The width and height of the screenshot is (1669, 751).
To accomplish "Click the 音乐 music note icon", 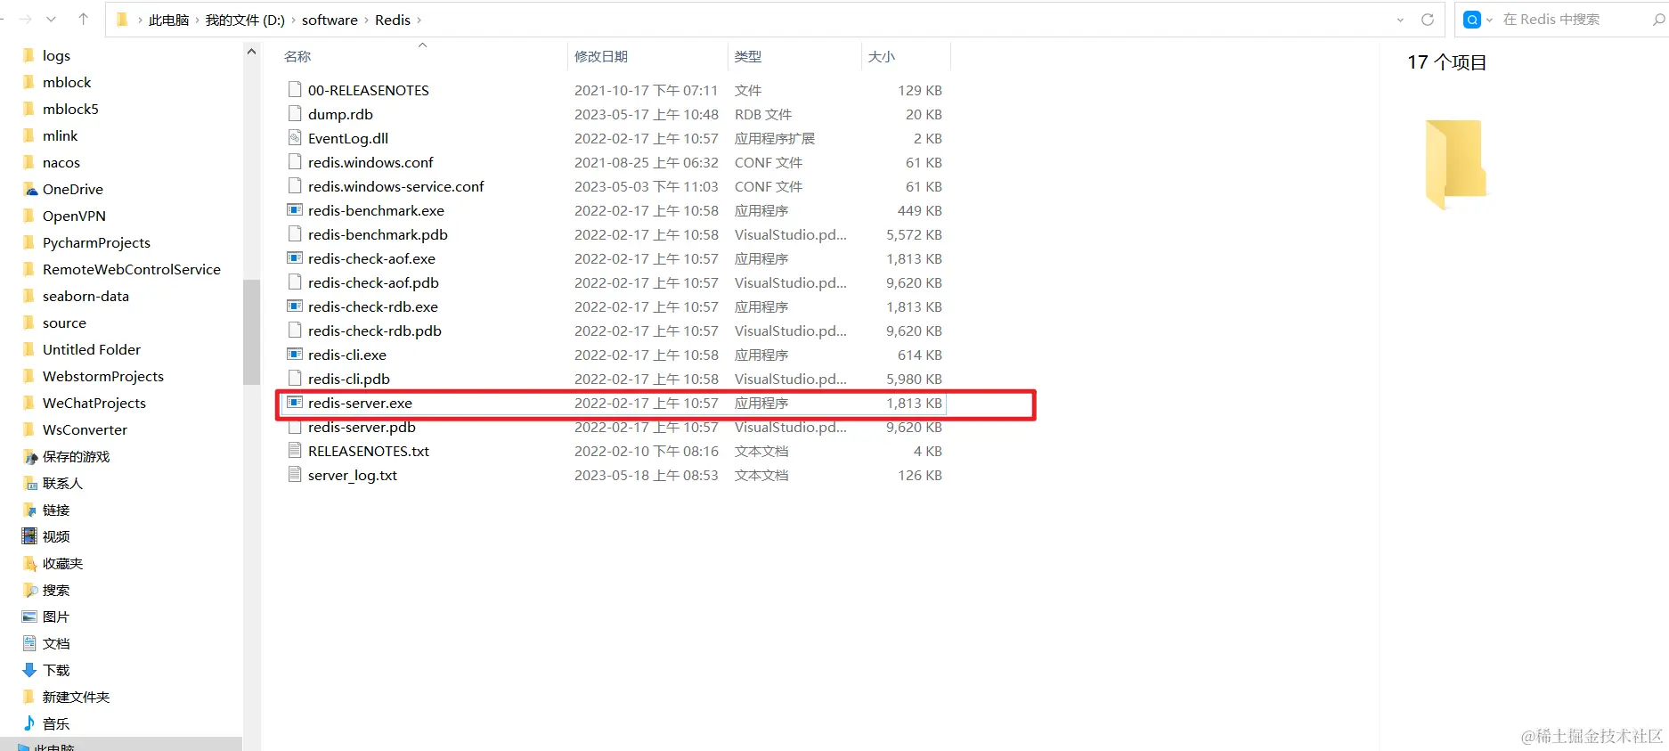I will [29, 723].
